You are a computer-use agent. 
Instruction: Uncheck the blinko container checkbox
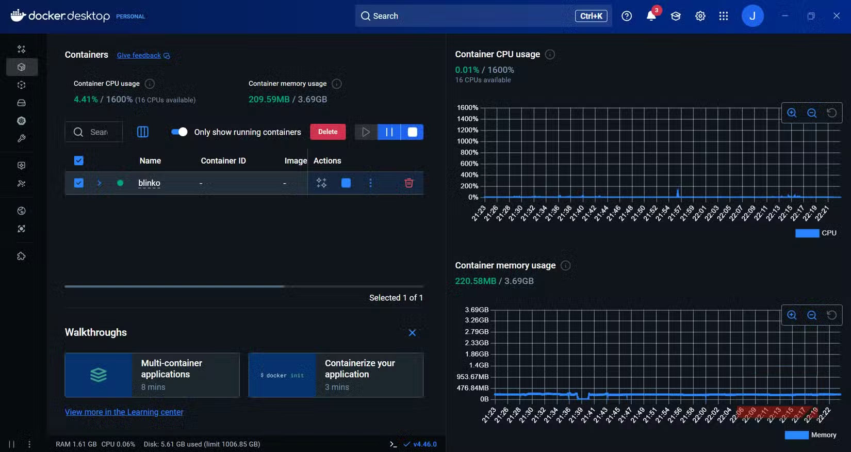coord(78,183)
